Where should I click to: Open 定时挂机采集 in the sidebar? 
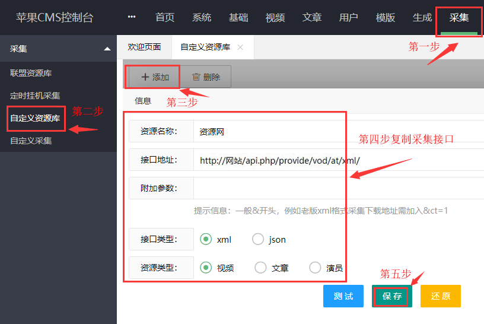pos(35,96)
